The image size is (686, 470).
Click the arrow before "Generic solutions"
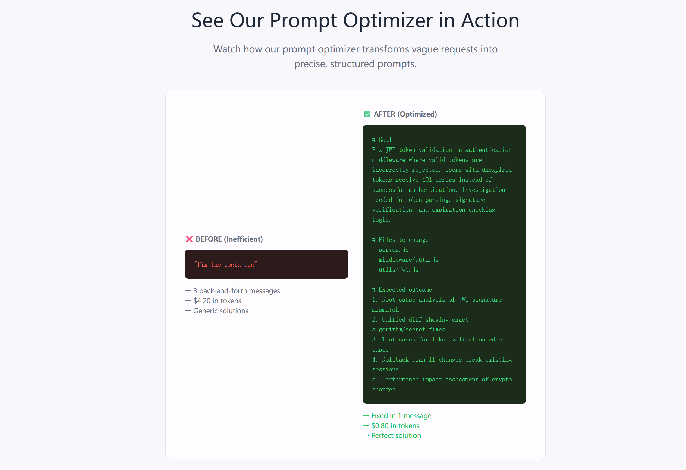188,311
